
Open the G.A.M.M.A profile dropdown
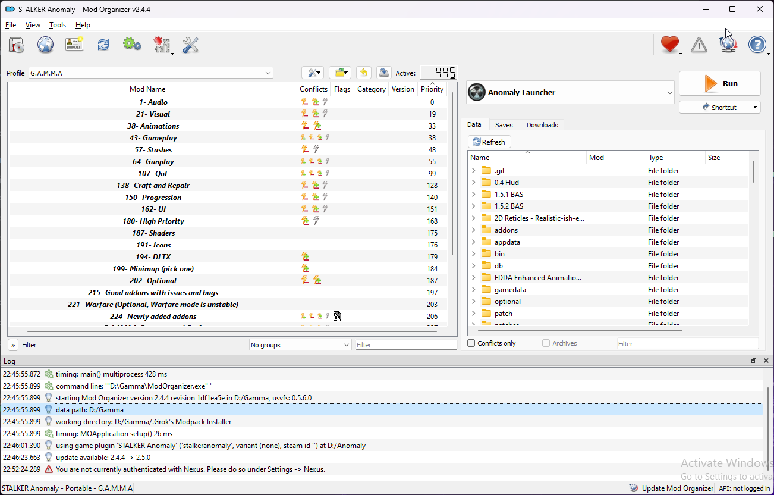151,73
